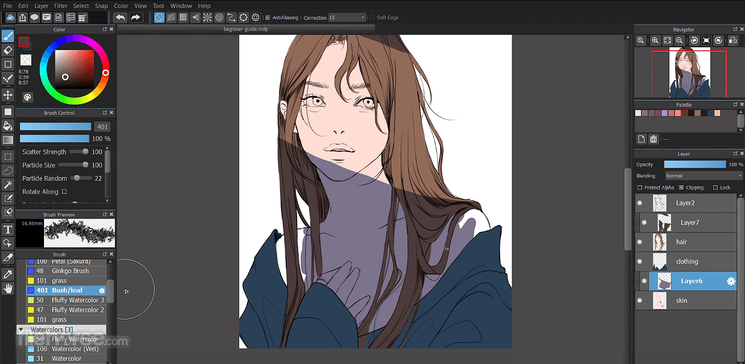
Task: Toggle the Soft Edge checkbox
Action: point(372,18)
